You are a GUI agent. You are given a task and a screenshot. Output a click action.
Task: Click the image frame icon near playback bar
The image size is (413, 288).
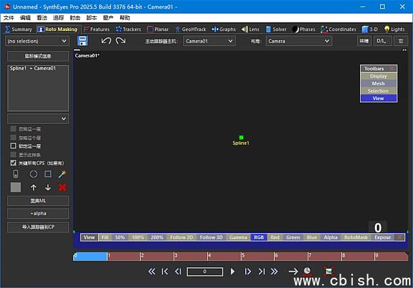pyautogui.click(x=328, y=271)
